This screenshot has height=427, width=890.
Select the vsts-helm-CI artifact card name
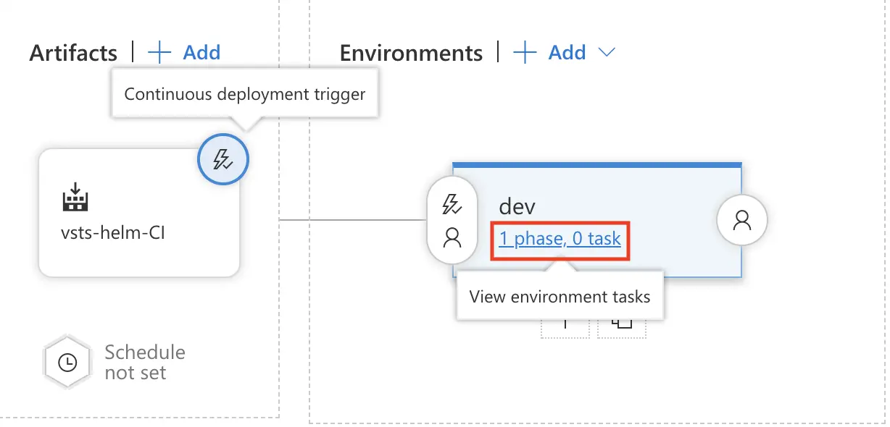coord(113,233)
